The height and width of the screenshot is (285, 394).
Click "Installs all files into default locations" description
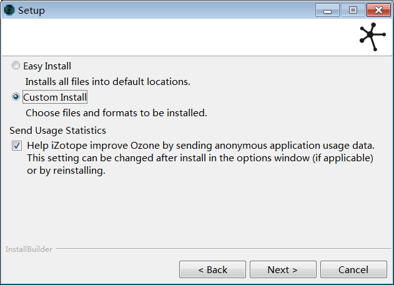pyautogui.click(x=107, y=81)
